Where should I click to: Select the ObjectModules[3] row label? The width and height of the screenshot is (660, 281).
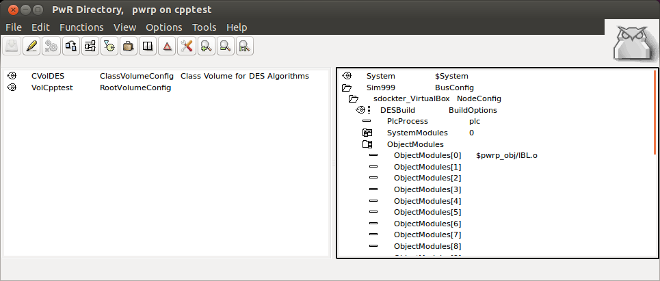(x=427, y=189)
